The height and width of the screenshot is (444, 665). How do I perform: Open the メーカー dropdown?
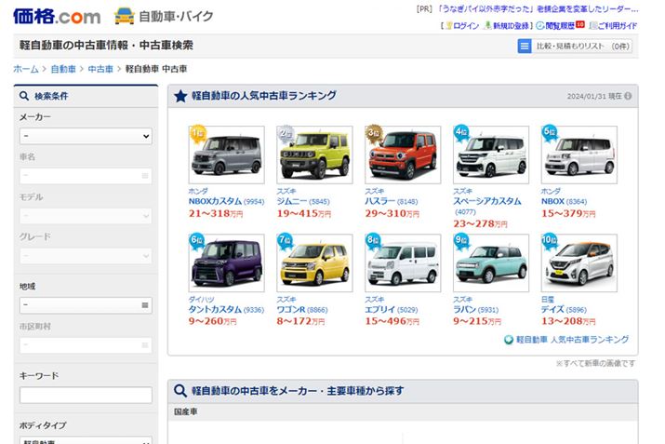86,136
